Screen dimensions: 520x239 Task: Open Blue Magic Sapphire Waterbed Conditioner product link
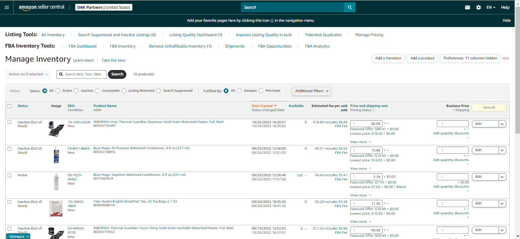[139, 175]
